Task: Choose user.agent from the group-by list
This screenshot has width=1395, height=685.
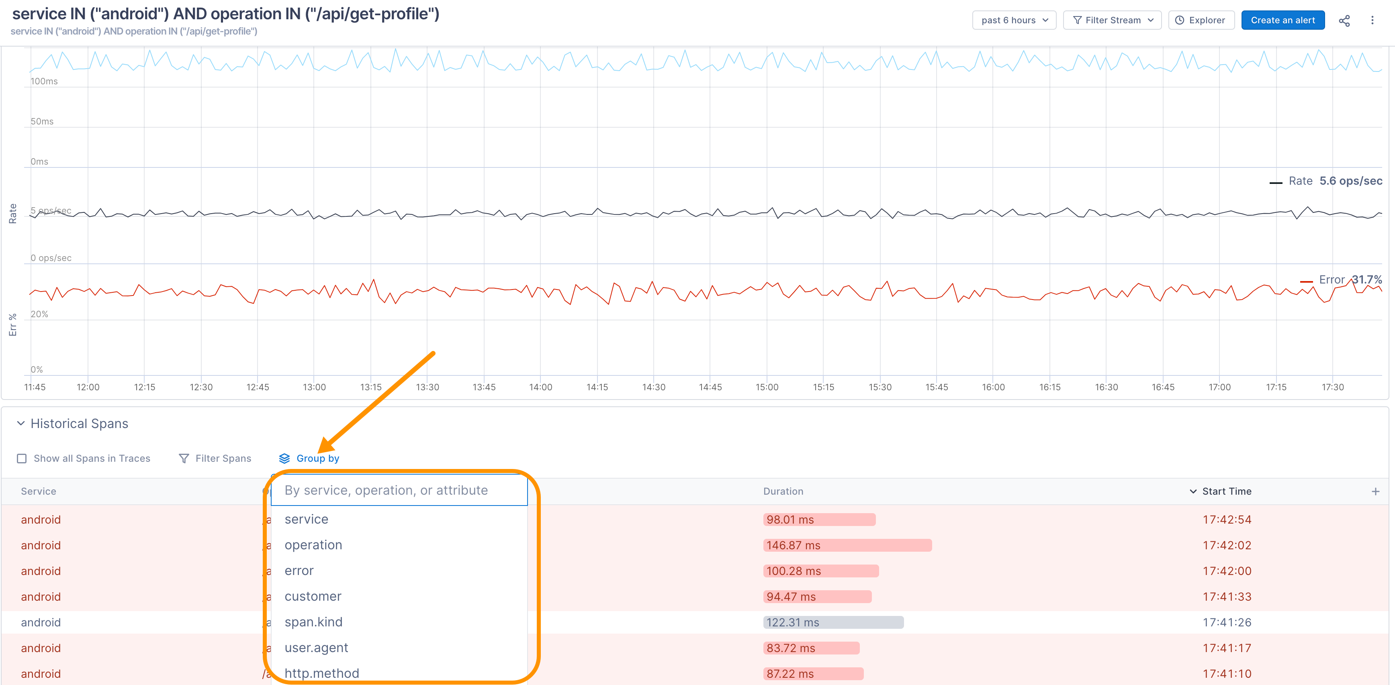Action: [316, 648]
